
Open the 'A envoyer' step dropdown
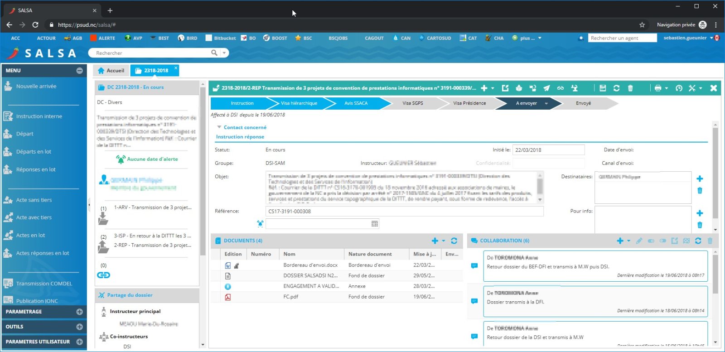click(x=546, y=104)
